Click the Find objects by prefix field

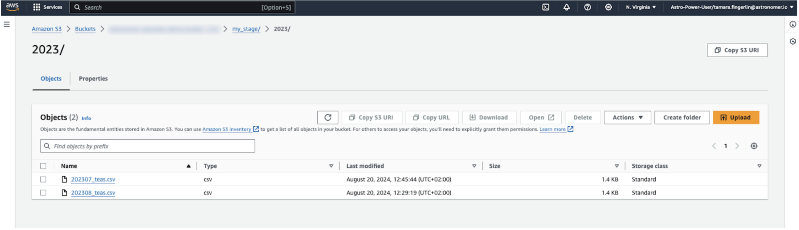(x=153, y=146)
